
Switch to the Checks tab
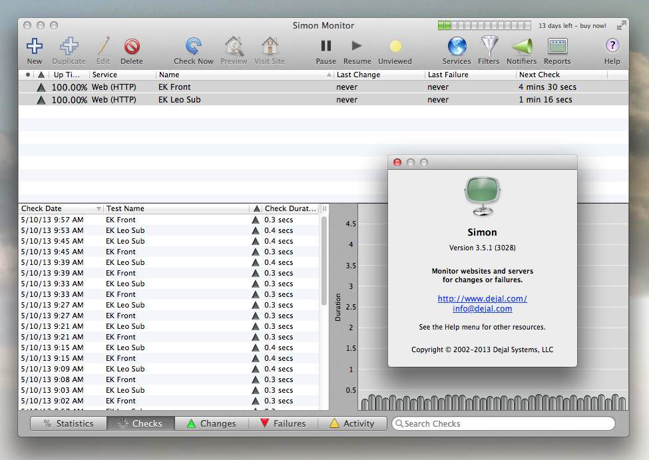(x=140, y=423)
